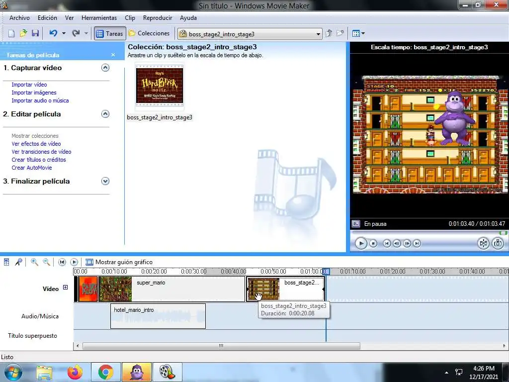Select the boss_stage2_intro_stage3 clip thumbnail in collection
Viewport: 509px width, 382px height.
(x=160, y=86)
